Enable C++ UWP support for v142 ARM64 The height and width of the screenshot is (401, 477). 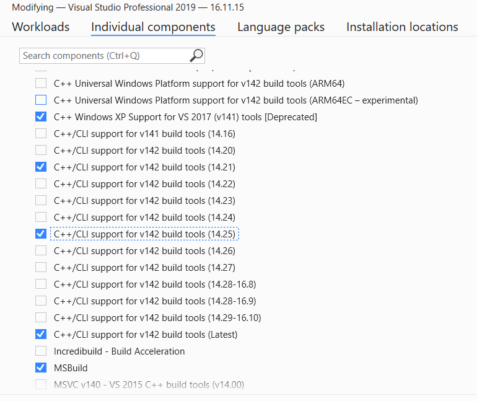(41, 84)
